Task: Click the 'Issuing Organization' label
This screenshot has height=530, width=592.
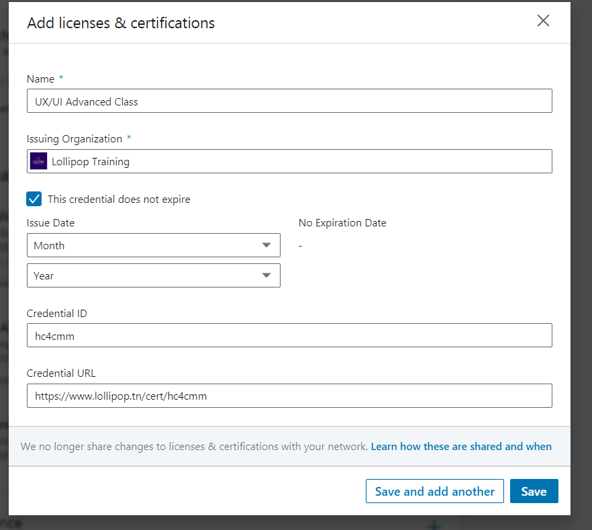Action: coord(75,139)
